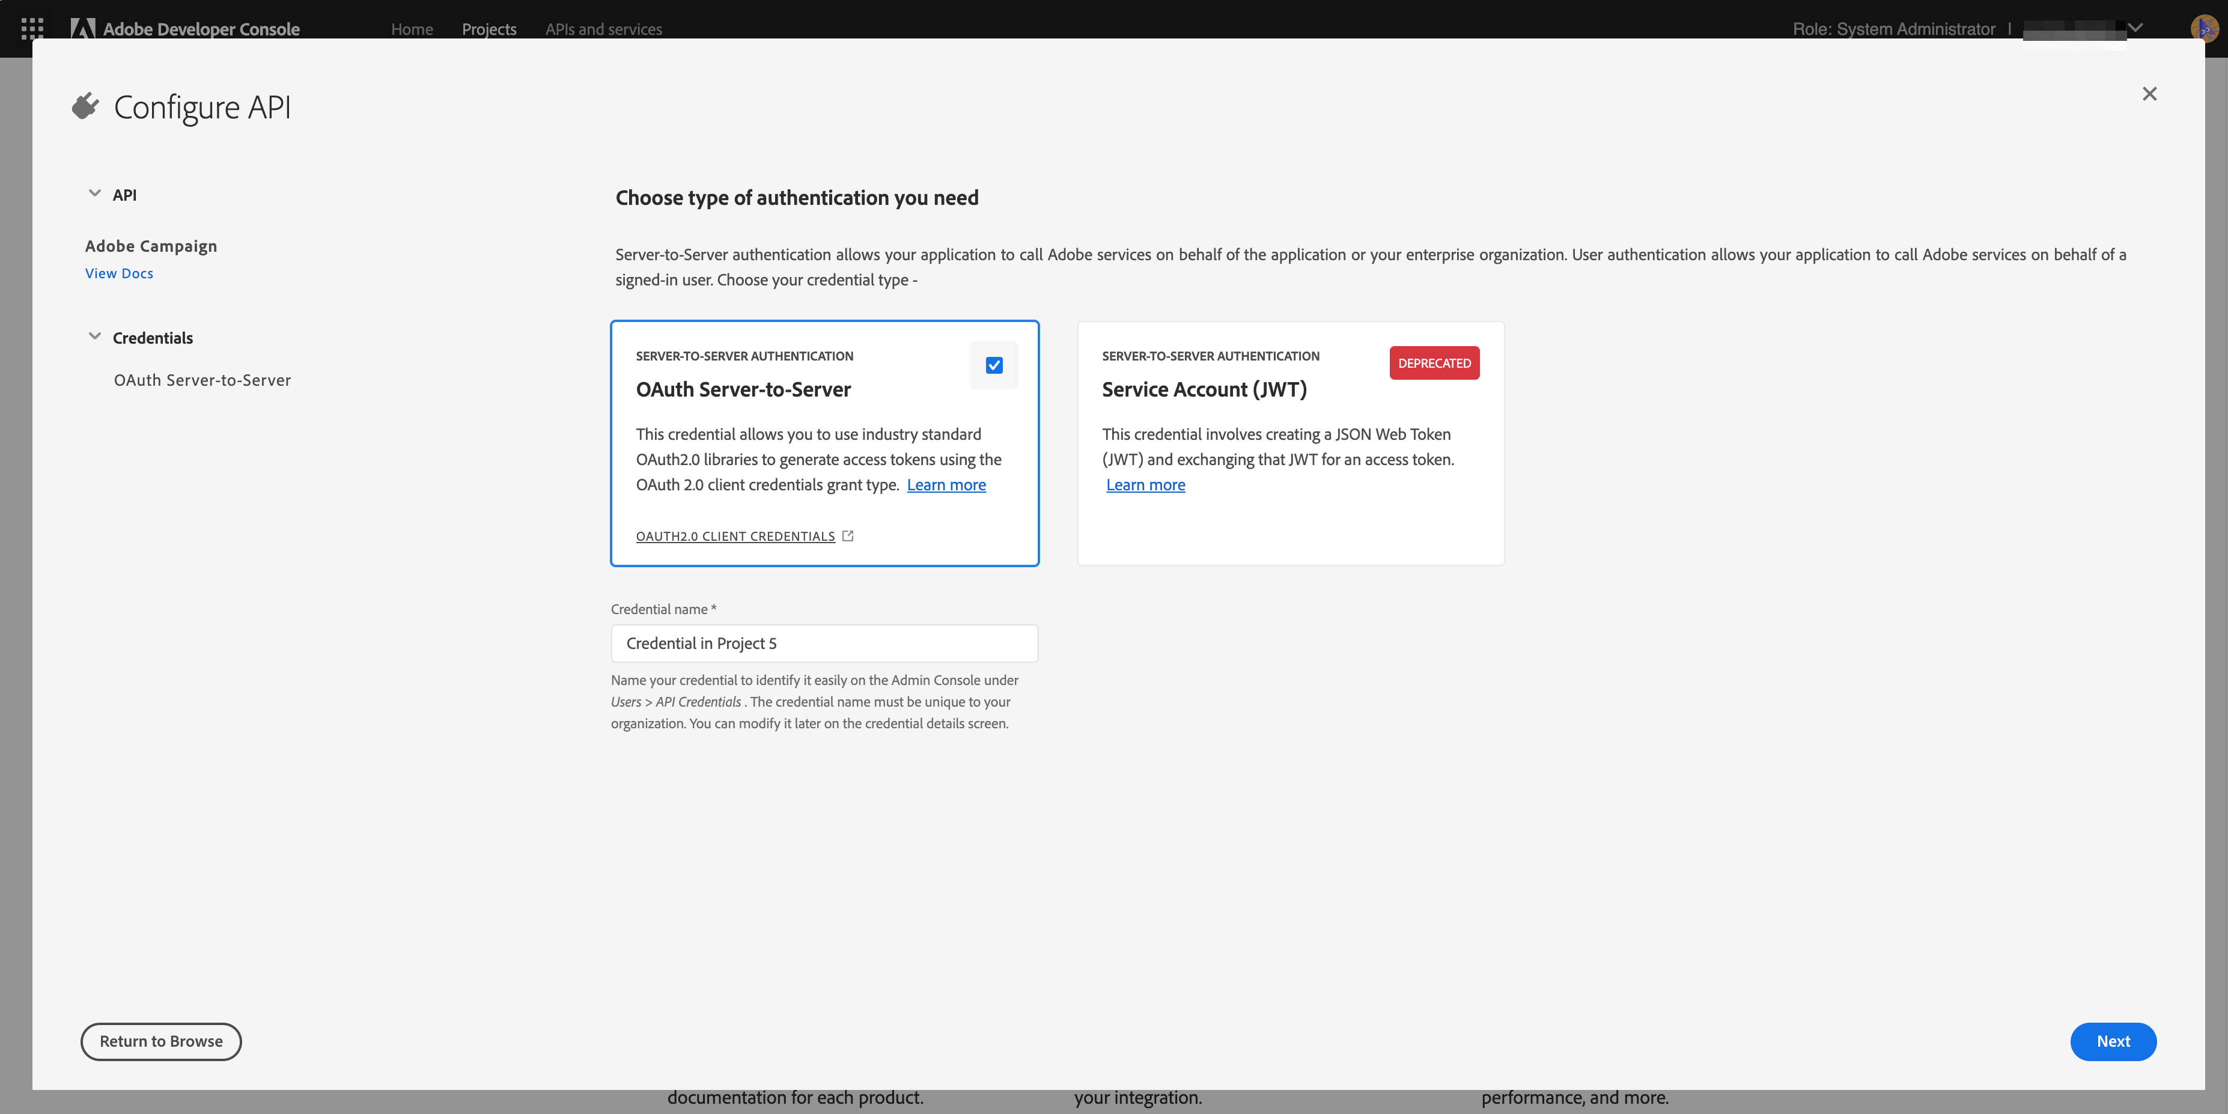The height and width of the screenshot is (1114, 2228).
Task: Open View Docs link for Adobe Campaign
Action: pyautogui.click(x=120, y=273)
